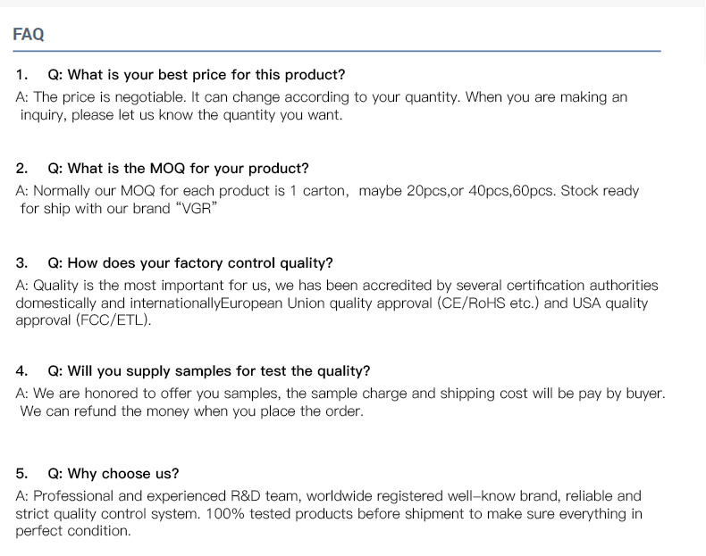Click question 3 about factory quality control
The image size is (706, 556).
[190, 262]
